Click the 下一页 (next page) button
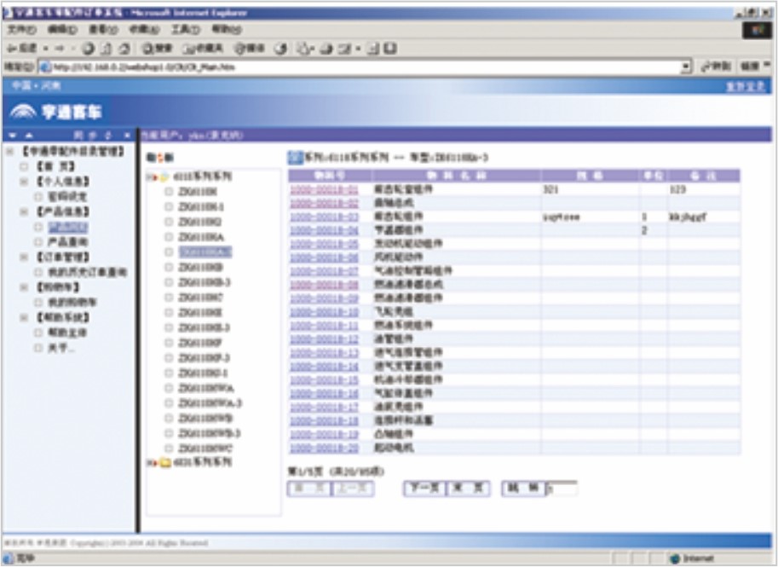 pos(424,488)
